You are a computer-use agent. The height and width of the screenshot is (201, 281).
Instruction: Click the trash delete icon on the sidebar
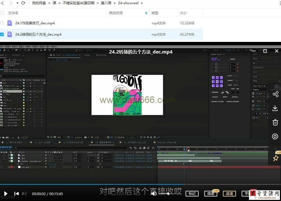(275, 122)
